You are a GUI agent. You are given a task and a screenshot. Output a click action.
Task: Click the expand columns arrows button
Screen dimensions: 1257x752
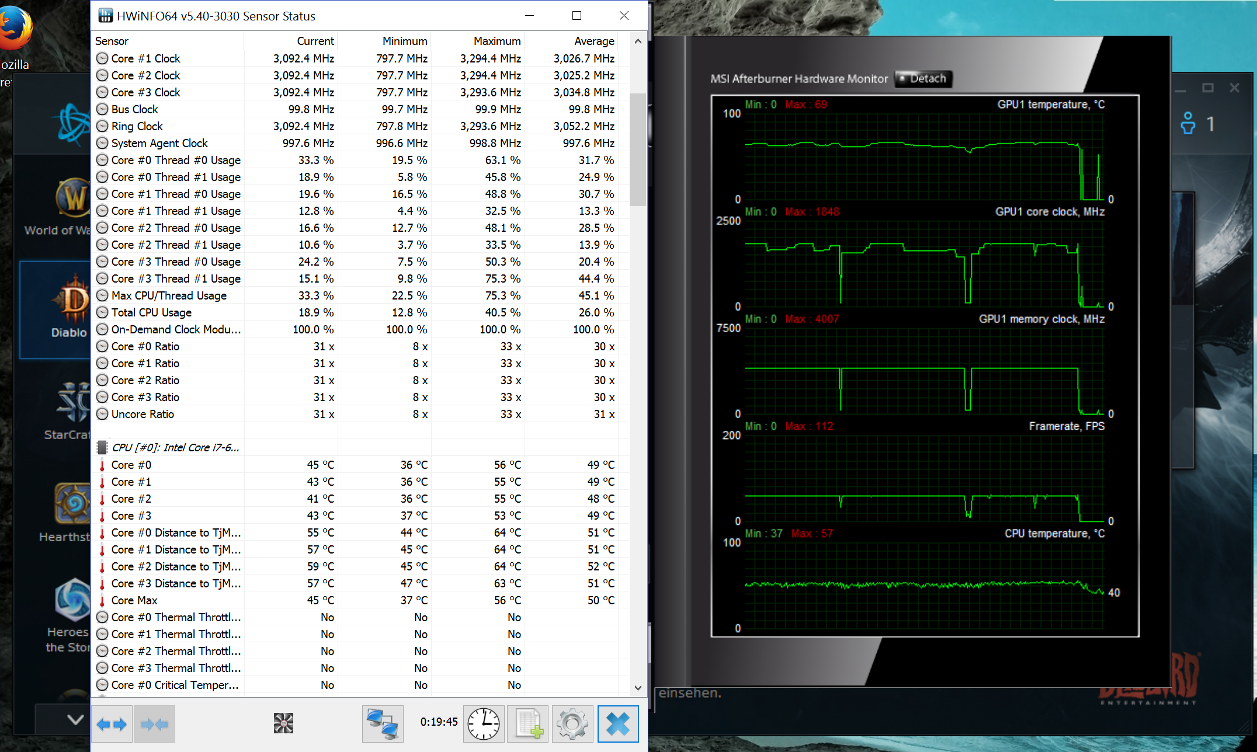112,724
